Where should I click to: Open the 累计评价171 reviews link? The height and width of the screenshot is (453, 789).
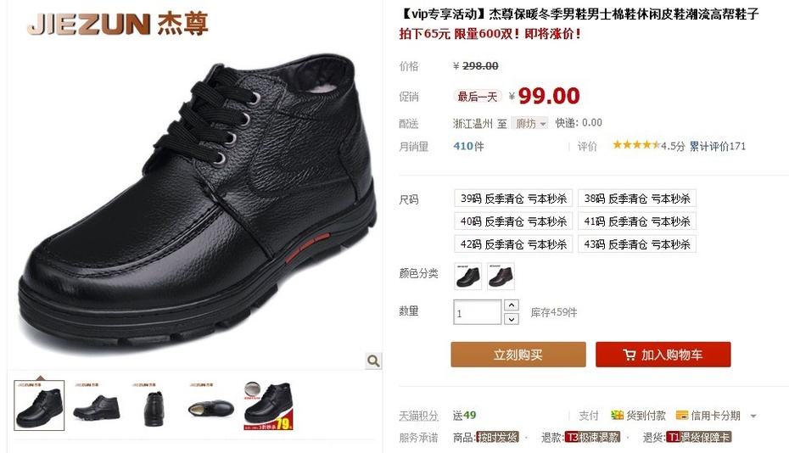point(718,147)
